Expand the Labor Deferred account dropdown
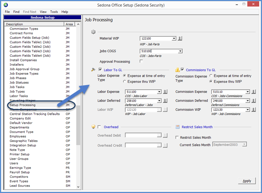 click(x=159, y=101)
